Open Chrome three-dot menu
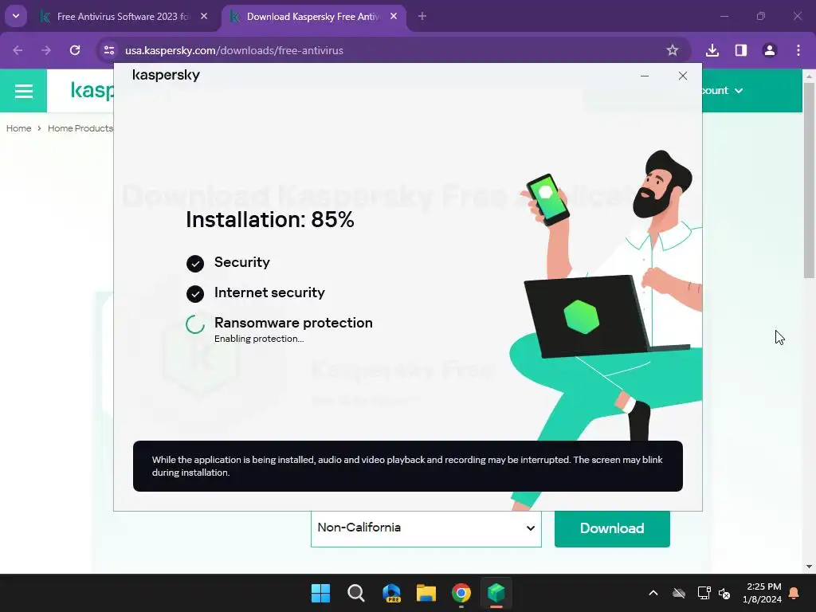The image size is (816, 612). pos(798,50)
